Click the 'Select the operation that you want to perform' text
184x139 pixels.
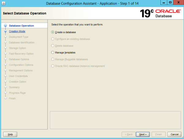pyautogui.click(x=77, y=25)
